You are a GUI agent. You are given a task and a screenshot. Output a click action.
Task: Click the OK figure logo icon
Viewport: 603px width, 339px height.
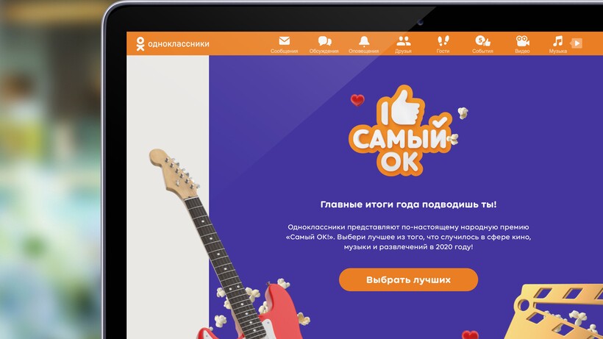(x=140, y=44)
